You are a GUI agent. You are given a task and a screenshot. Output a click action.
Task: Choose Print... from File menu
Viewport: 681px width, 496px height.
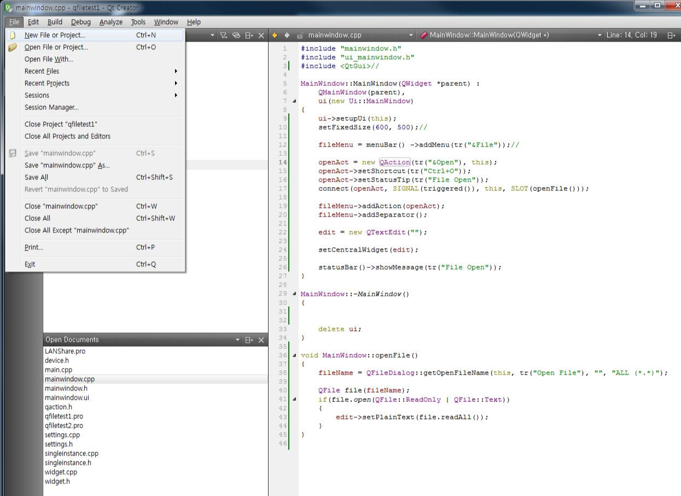click(x=95, y=247)
